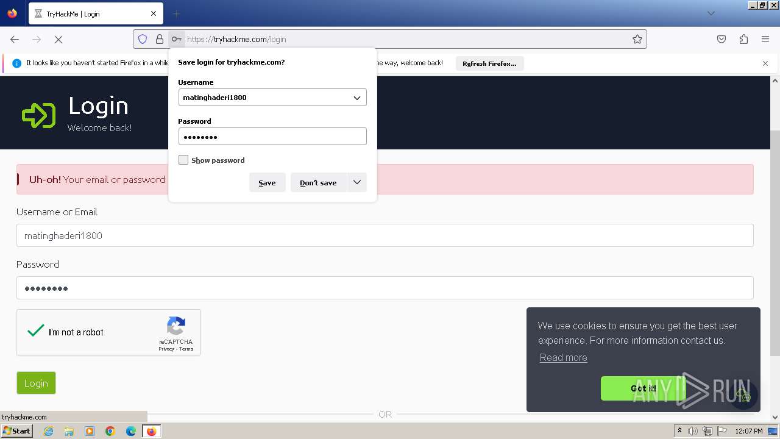Click the network tray icon
Image resolution: width=780 pixels, height=439 pixels.
[x=707, y=431]
